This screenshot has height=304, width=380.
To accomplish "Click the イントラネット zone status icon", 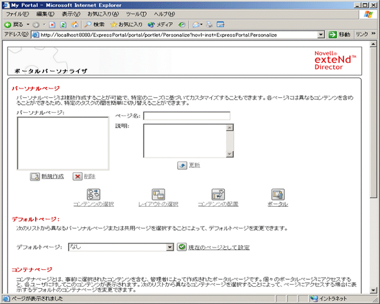I will click(x=314, y=299).
